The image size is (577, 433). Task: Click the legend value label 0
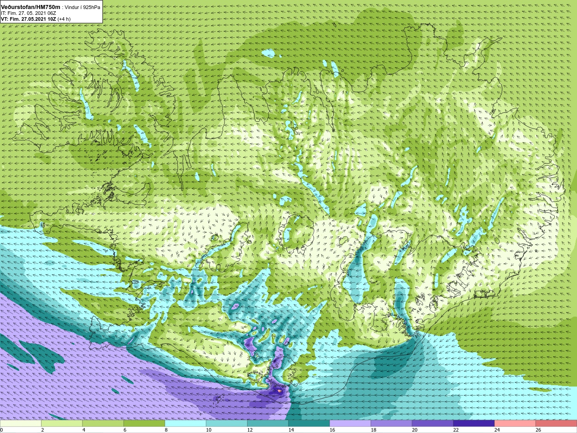[x=2, y=430]
